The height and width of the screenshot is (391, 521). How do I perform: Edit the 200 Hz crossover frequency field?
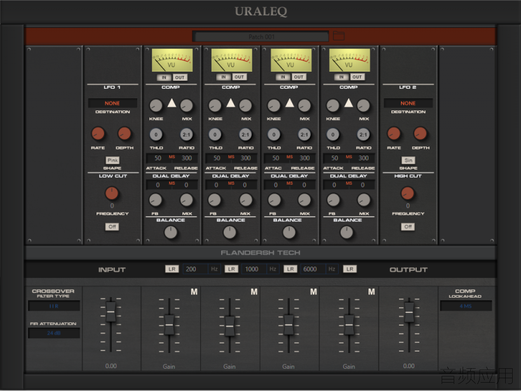196,269
